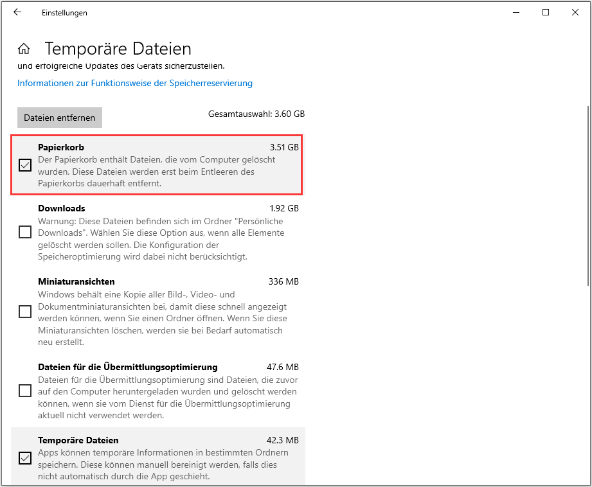
Task: Click the Miniaturansichten heading
Action: (76, 281)
